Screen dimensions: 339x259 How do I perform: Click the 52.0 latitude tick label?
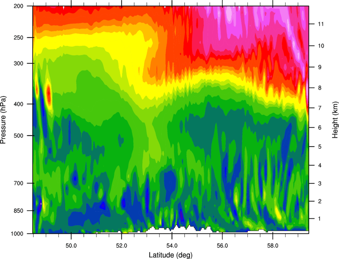(x=122, y=246)
